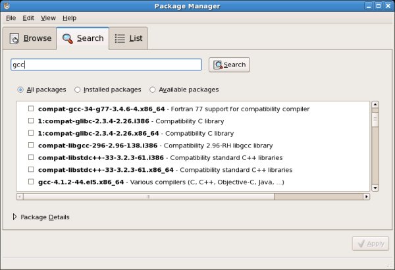395x270 pixels.
Task: Close the Package Manager window
Action: (x=388, y=6)
